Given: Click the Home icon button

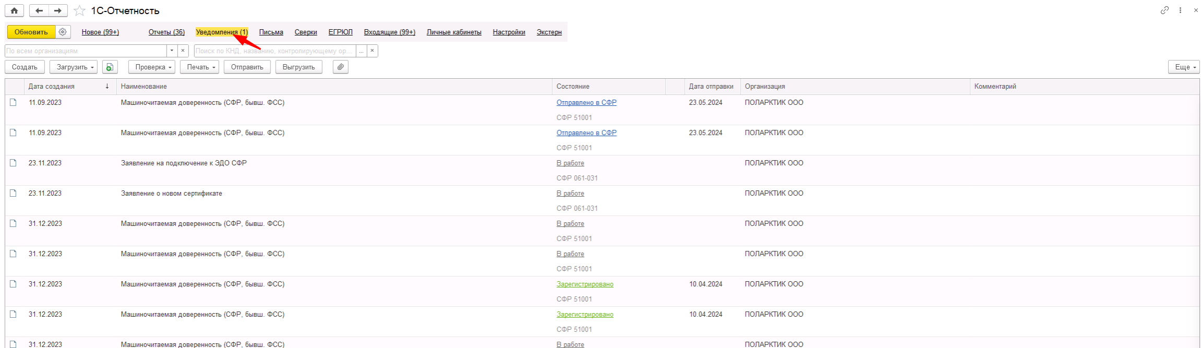Looking at the screenshot, I should coord(14,10).
